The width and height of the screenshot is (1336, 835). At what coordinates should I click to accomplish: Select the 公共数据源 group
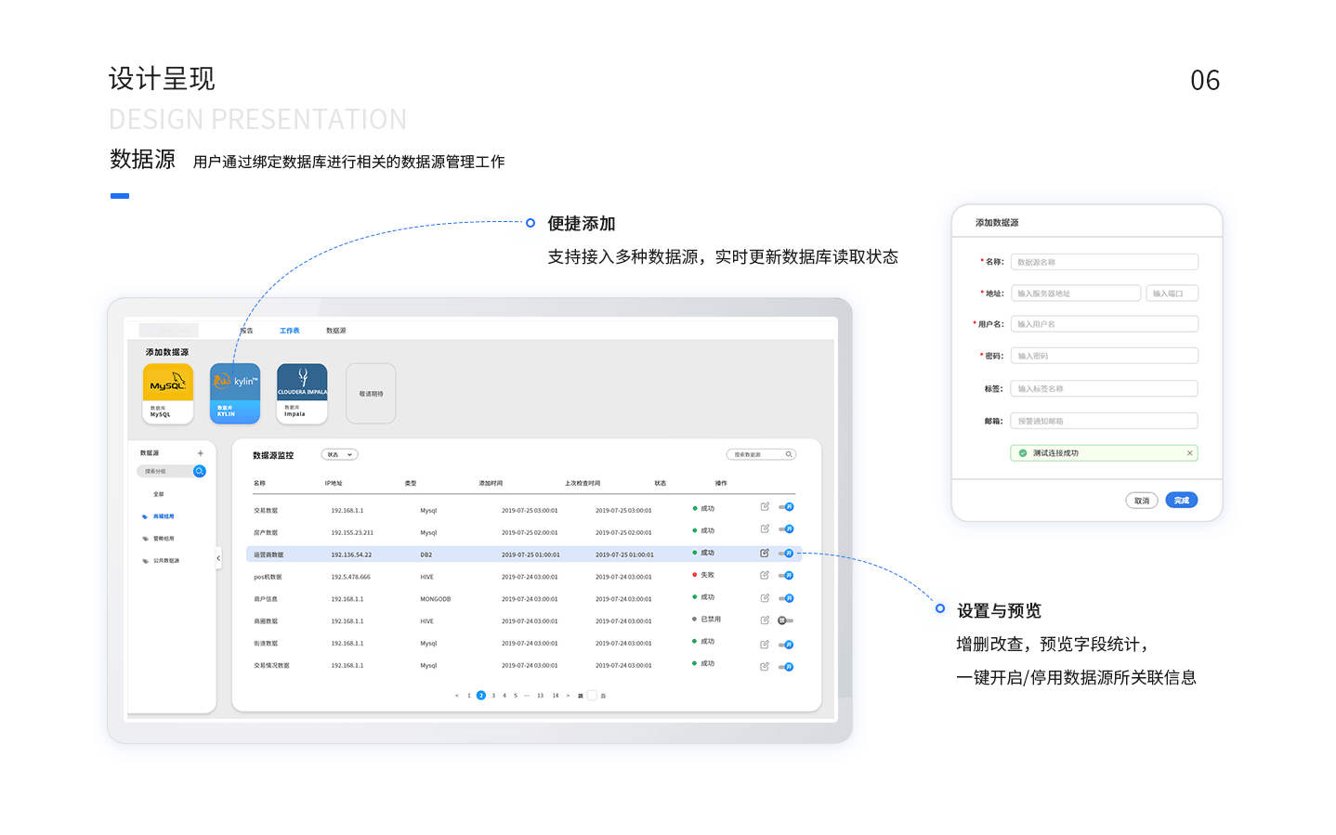click(166, 561)
